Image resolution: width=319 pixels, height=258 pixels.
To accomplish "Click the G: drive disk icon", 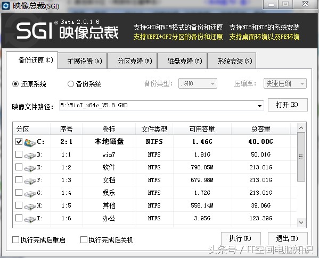I will (29, 194).
